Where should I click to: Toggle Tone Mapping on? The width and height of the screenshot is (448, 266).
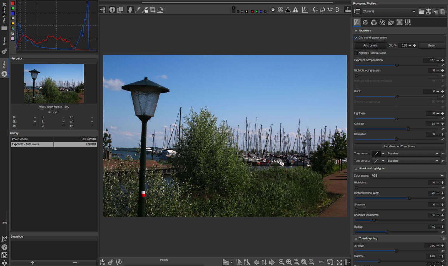[x=356, y=238]
